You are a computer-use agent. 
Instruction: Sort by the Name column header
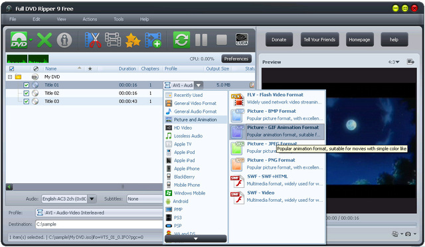coord(51,69)
